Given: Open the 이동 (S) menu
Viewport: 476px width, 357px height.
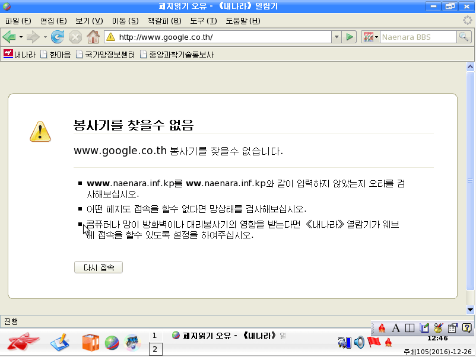Looking at the screenshot, I should pyautogui.click(x=125, y=21).
